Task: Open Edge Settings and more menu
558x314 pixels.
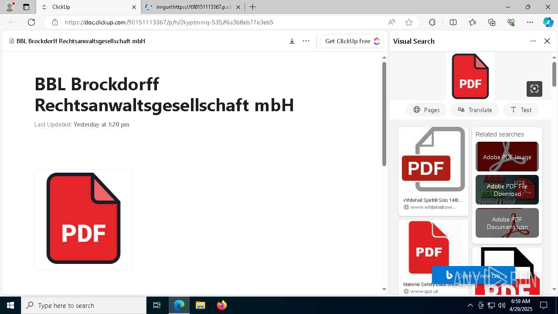Action: click(x=530, y=22)
